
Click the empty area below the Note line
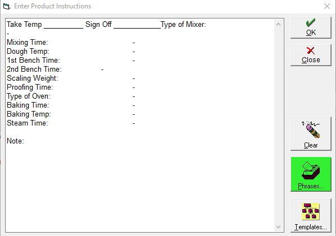click(140, 188)
